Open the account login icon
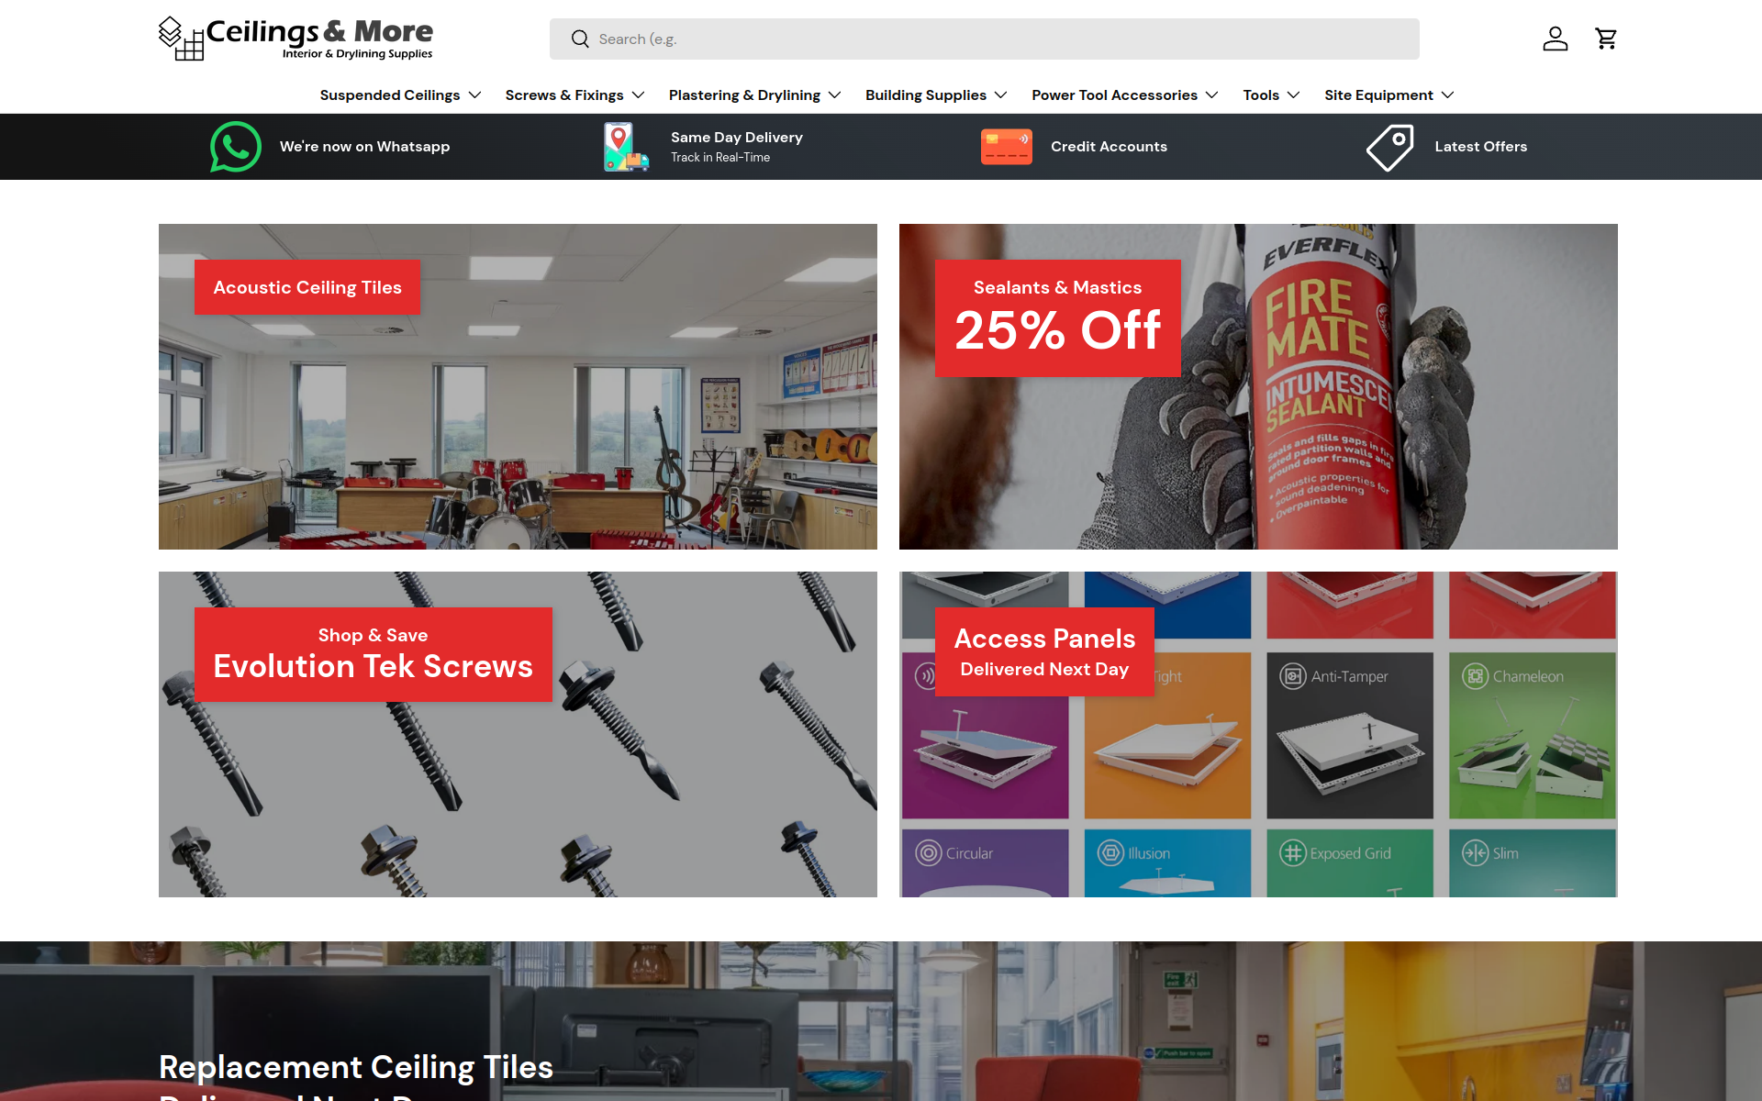This screenshot has height=1101, width=1762. [x=1555, y=39]
